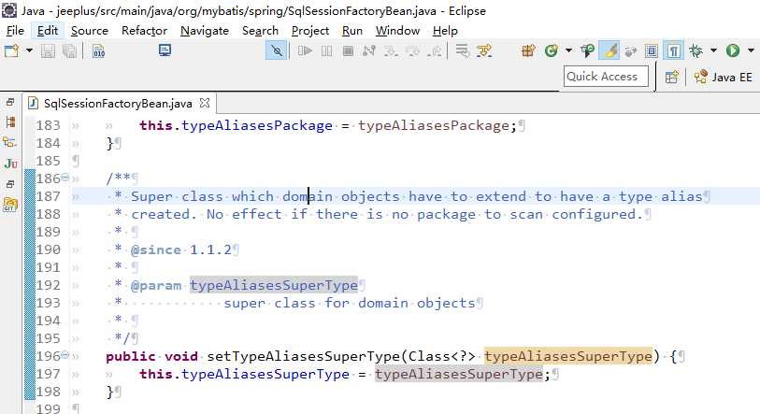Image resolution: width=760 pixels, height=414 pixels.
Task: Open the JUnit sidebar icon
Action: pos(10,164)
